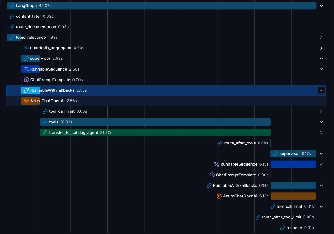Expand the transfer_to_catalog_agent chevron
Image resolution: width=334 pixels, height=234 pixels.
pos(321,133)
